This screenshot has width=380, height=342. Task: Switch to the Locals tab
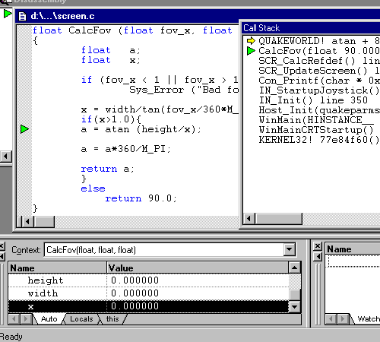(x=81, y=319)
